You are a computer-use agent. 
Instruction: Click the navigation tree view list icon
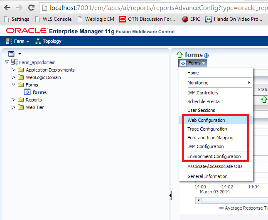pos(11,54)
